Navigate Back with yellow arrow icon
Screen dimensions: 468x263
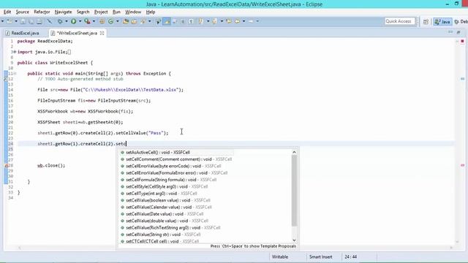point(237,21)
